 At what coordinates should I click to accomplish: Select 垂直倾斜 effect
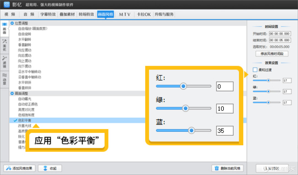25,88
